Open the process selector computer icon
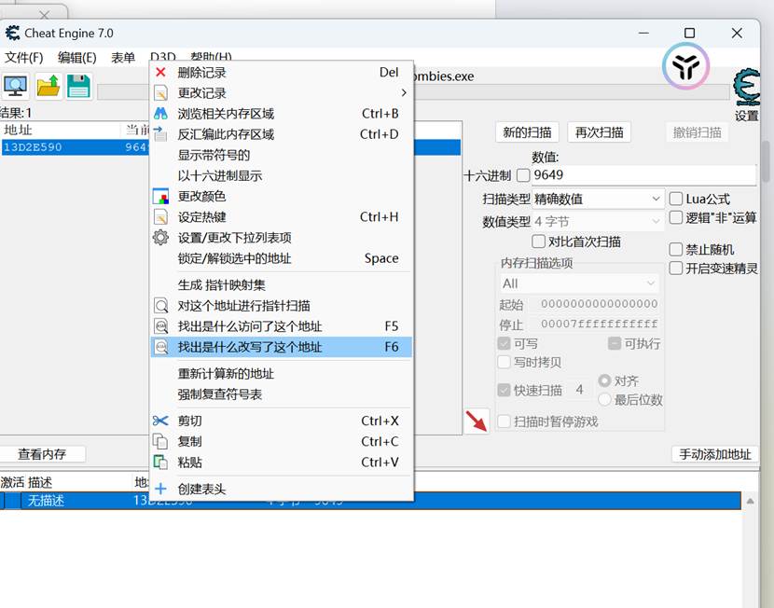 point(15,87)
